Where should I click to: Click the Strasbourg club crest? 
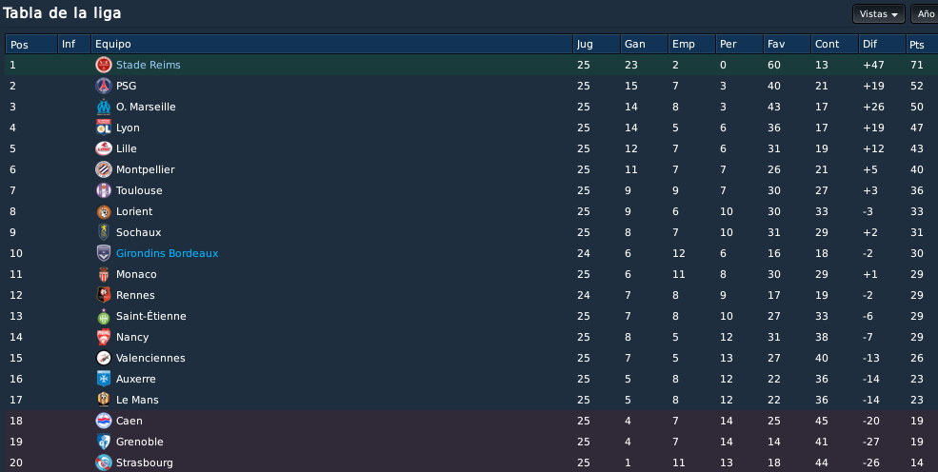pos(104,462)
